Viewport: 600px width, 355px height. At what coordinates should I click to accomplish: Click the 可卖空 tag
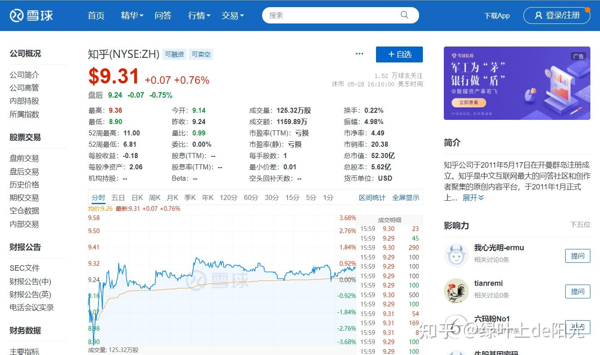pyautogui.click(x=201, y=54)
